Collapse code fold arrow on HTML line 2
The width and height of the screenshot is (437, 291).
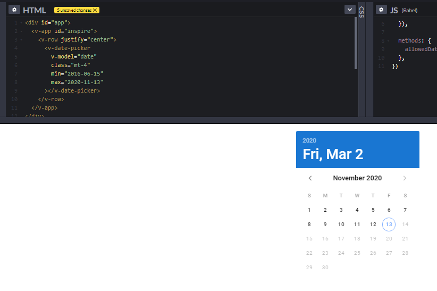[x=21, y=31]
